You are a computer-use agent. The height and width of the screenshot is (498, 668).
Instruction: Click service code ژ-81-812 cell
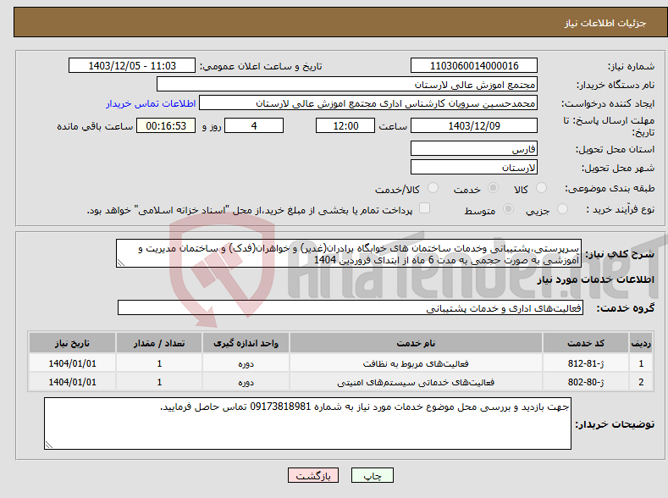point(586,363)
